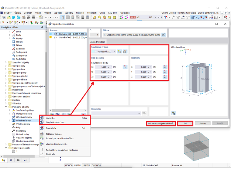The width and height of the screenshot is (231, 173).
Task: Select Vizuální objekty in navigator tree
Action: pos(24,138)
